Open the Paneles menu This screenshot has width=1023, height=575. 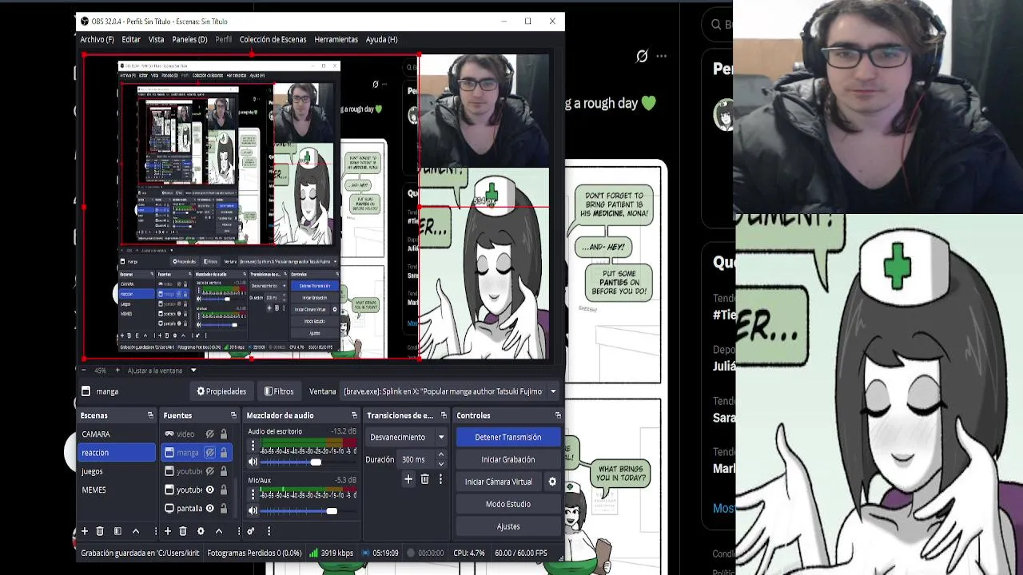click(189, 39)
